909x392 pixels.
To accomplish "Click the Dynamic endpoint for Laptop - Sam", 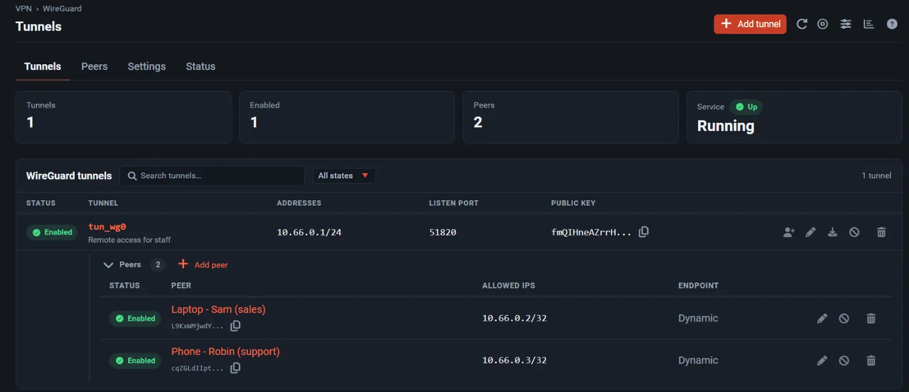I will (x=698, y=318).
